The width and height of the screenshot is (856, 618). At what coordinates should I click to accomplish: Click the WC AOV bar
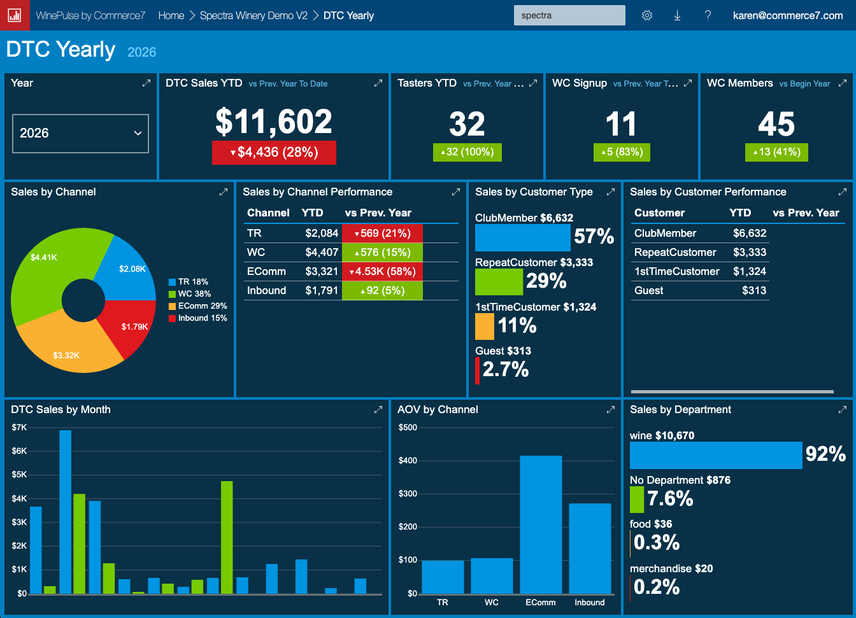(x=492, y=576)
